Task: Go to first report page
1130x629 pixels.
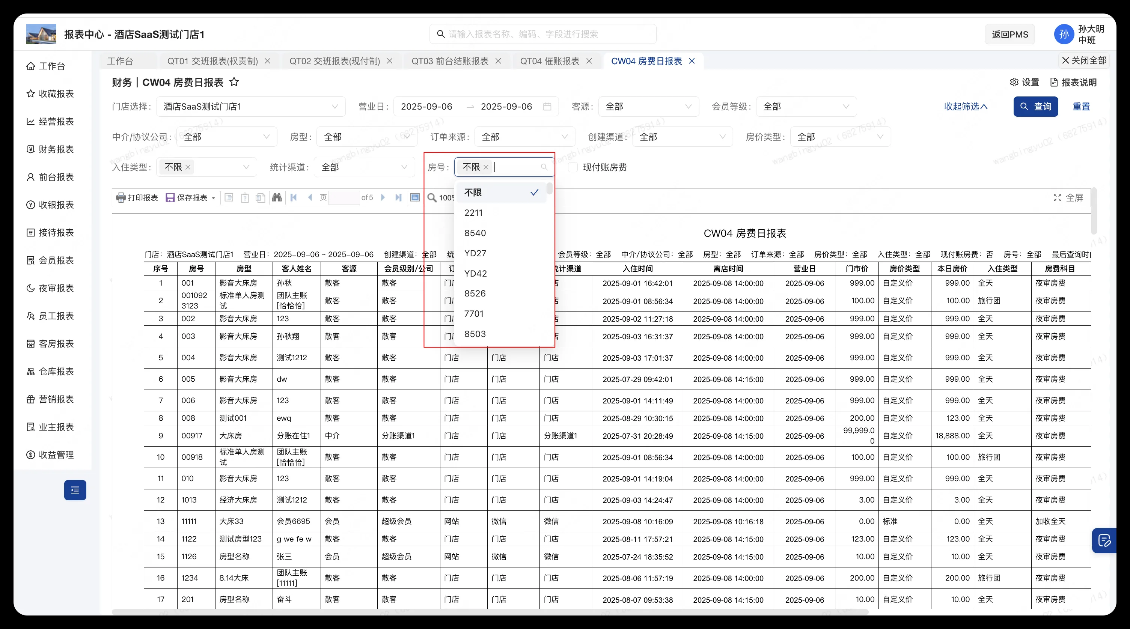Action: pyautogui.click(x=294, y=197)
